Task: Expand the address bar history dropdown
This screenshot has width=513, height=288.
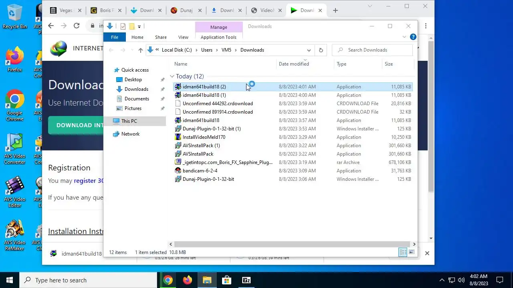Action: 309,50
